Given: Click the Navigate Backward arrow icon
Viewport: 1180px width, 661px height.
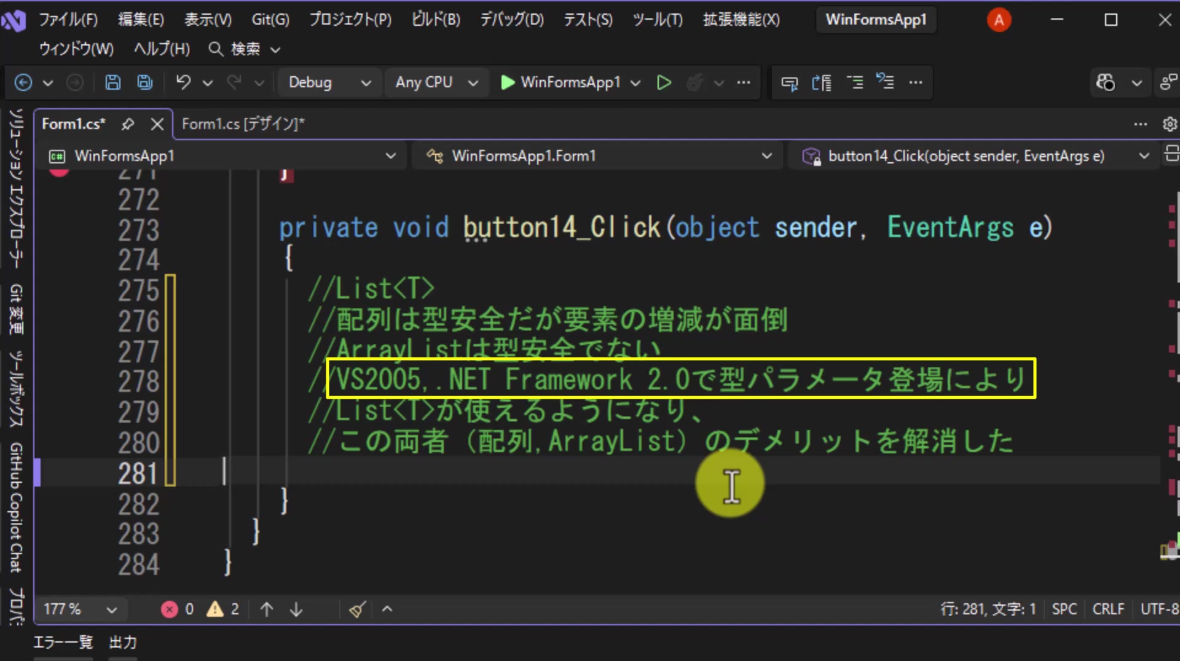Looking at the screenshot, I should (x=23, y=82).
